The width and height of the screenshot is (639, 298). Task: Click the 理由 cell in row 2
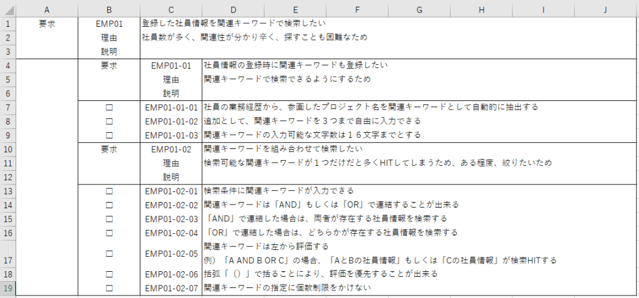[x=109, y=38]
